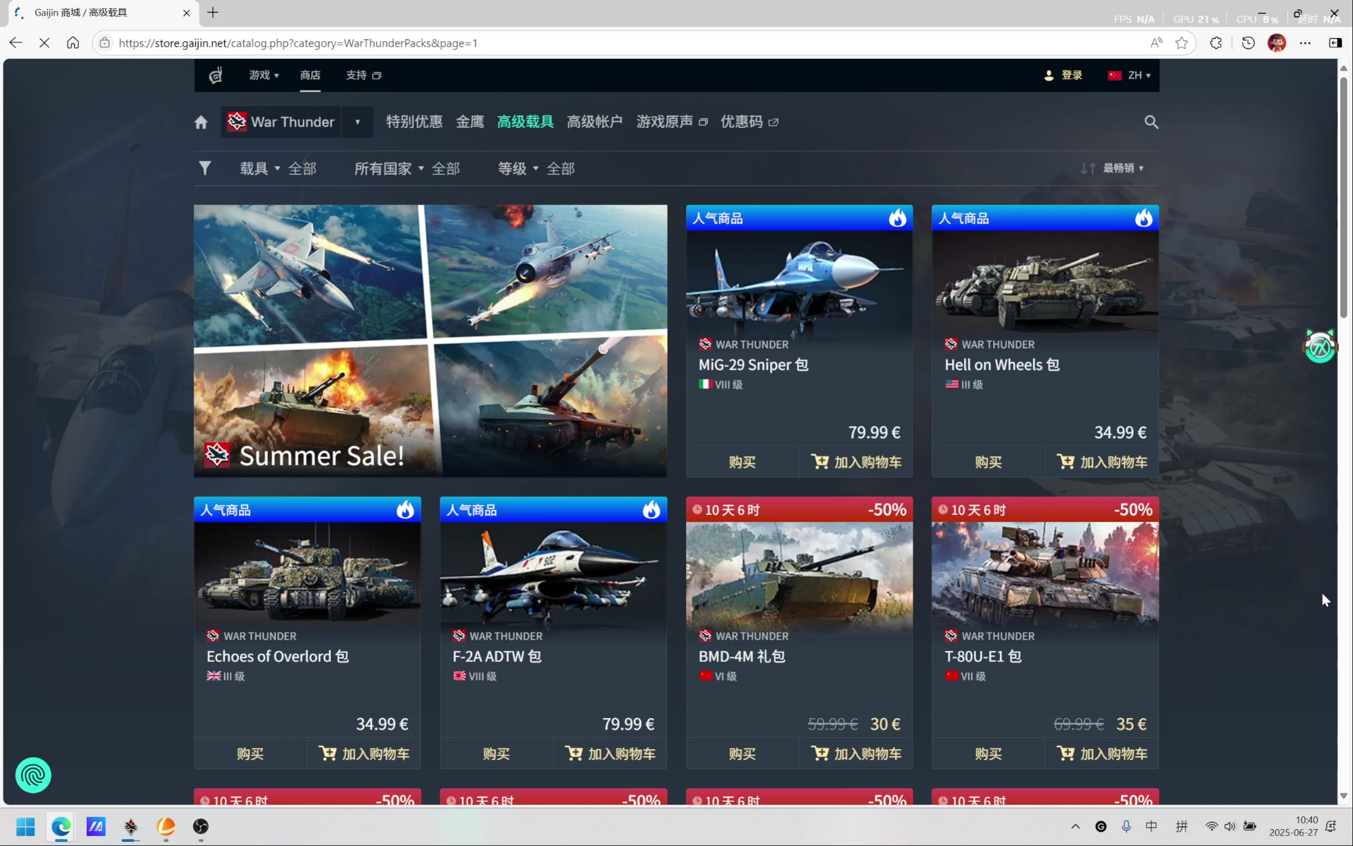Select the 商店 tab
This screenshot has width=1353, height=846.
(x=310, y=75)
